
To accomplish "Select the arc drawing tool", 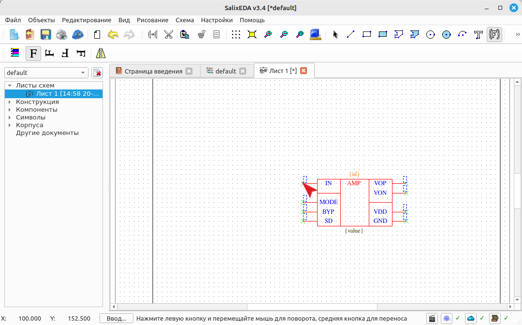I will [x=463, y=34].
